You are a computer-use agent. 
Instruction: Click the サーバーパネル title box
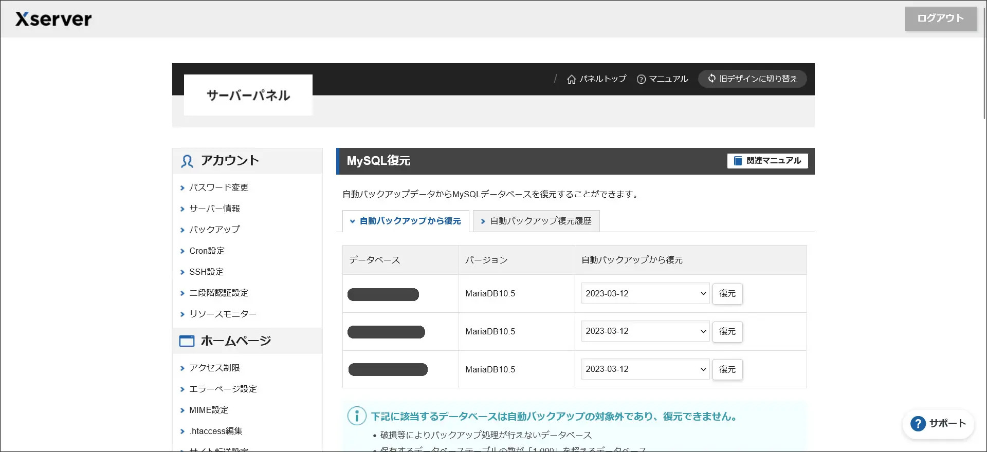point(248,95)
